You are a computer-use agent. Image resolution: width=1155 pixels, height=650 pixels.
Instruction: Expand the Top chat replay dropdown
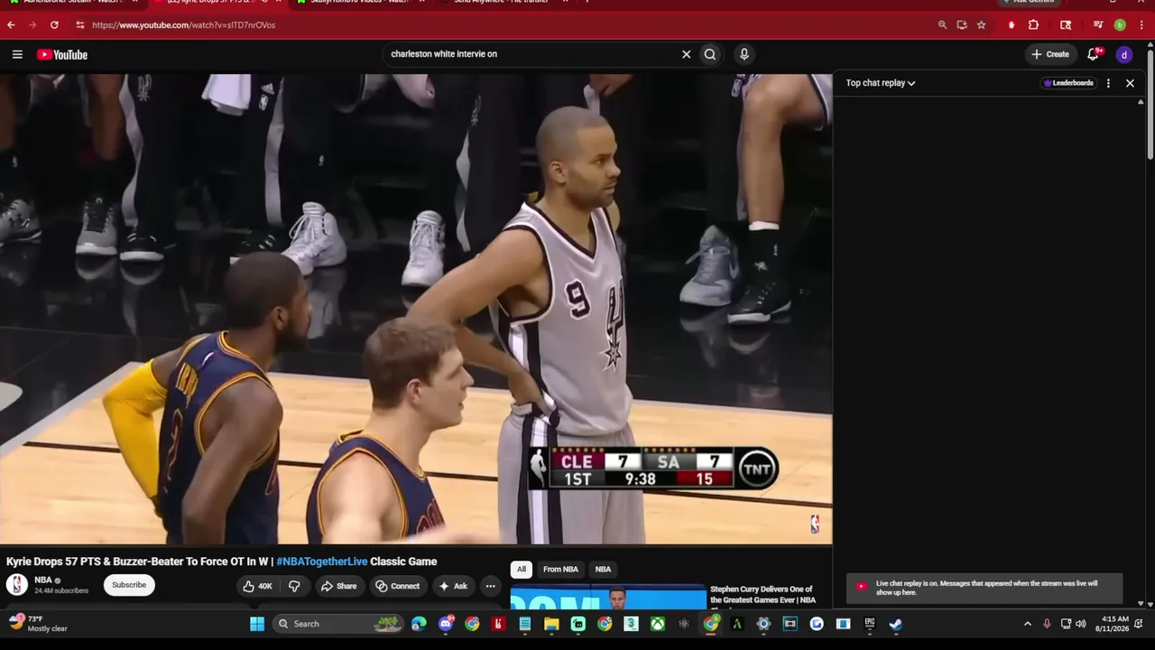(881, 83)
